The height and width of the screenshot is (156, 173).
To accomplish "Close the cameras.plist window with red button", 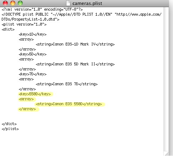I will (x=5, y=3).
